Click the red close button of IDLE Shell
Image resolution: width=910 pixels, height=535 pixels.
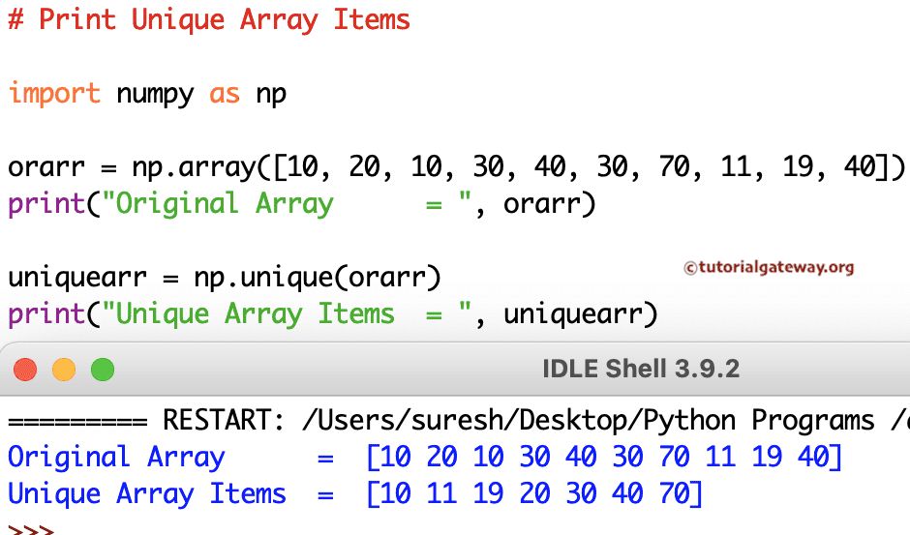coord(25,370)
